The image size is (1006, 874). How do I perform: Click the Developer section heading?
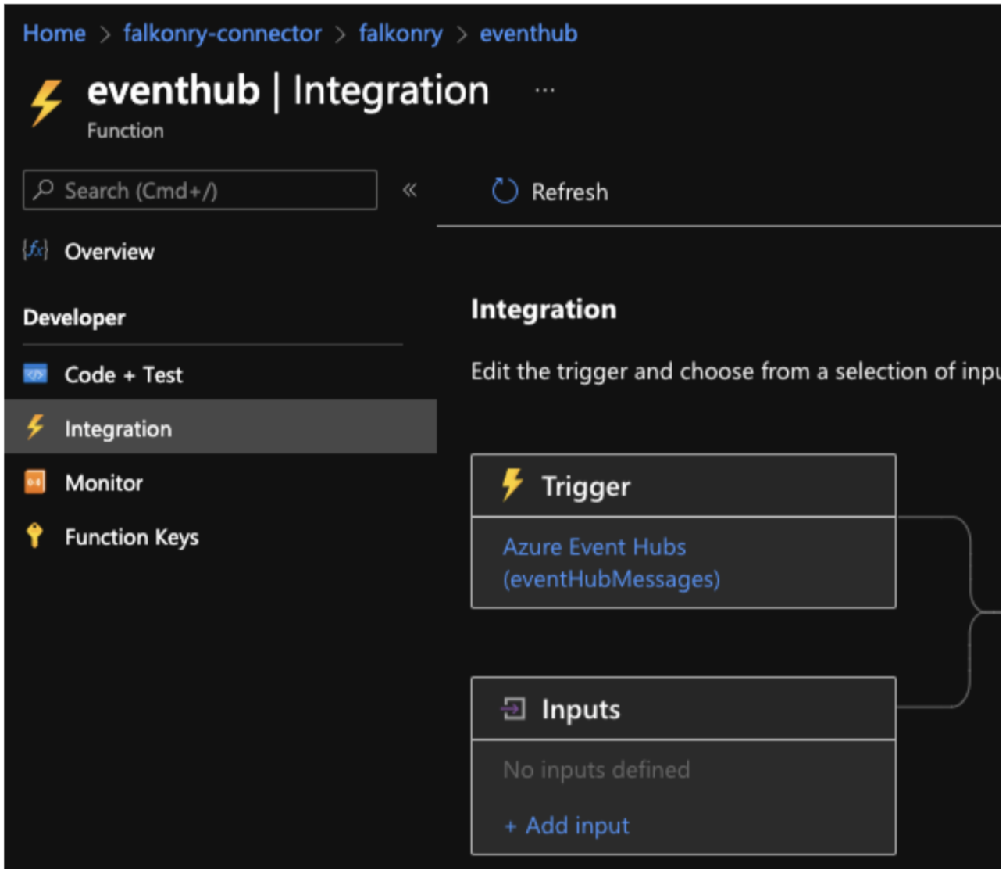coord(74,317)
